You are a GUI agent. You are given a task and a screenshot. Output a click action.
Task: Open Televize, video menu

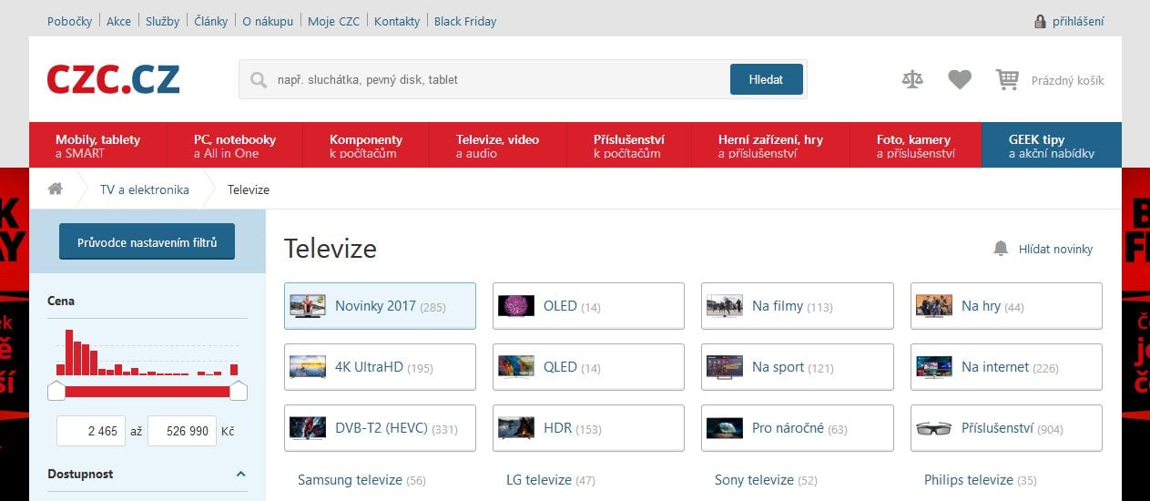498,146
